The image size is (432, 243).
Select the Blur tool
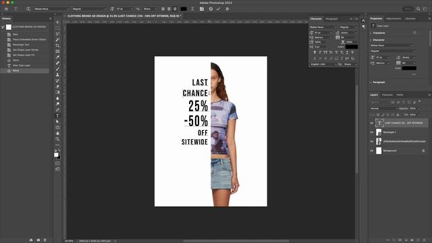(x=57, y=98)
